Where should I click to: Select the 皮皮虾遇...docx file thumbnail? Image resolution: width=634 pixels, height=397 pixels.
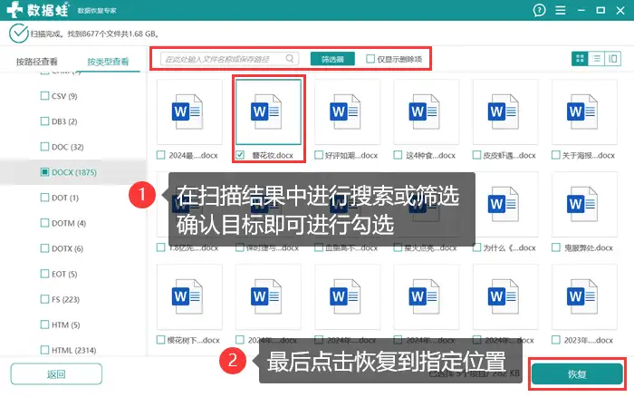[x=505, y=112]
